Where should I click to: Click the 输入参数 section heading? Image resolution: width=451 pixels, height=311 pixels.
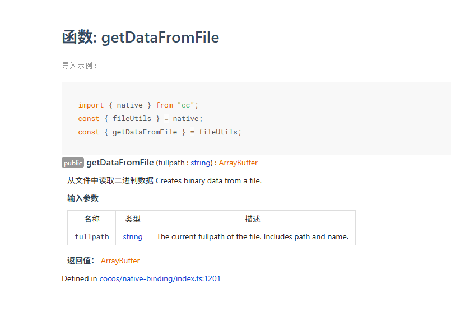tap(83, 198)
